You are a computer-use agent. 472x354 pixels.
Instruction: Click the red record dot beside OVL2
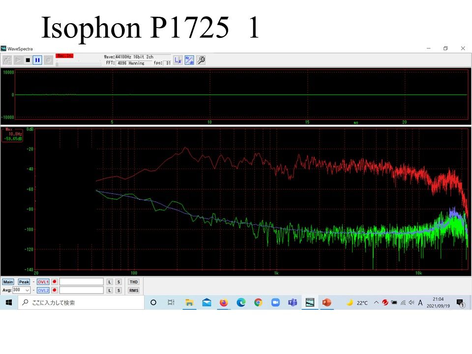tap(55, 290)
